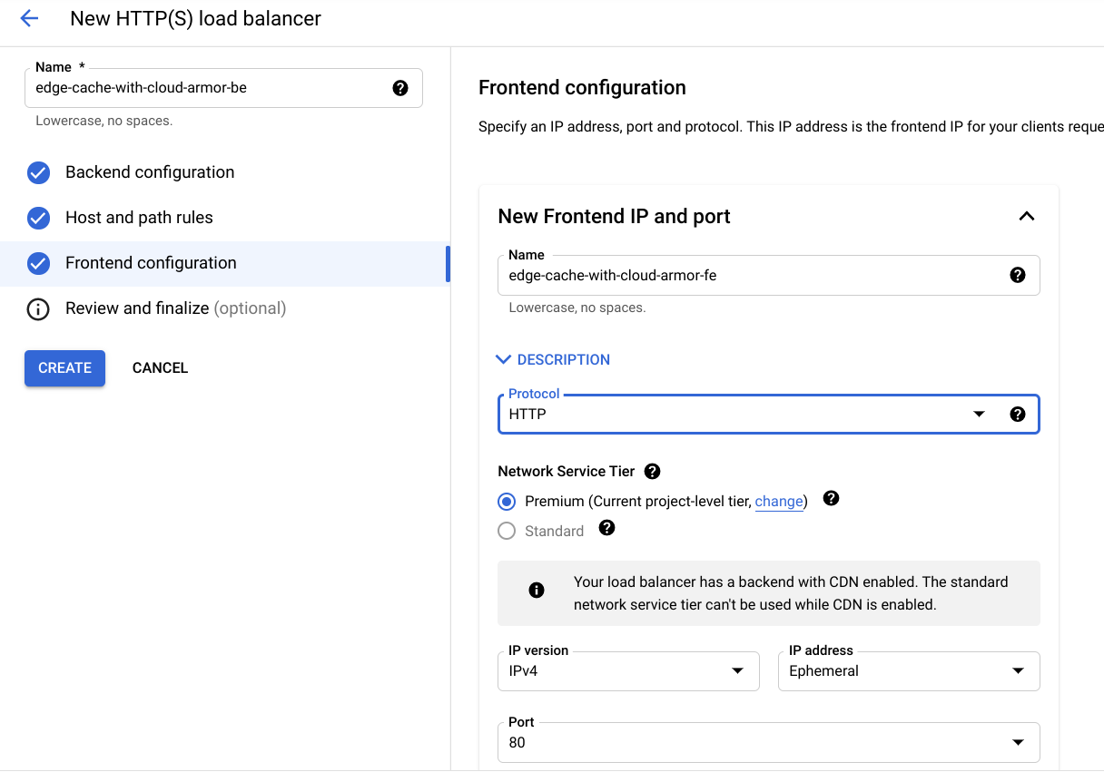
Task: Click the info icon in CDN notice
Action: (537, 591)
